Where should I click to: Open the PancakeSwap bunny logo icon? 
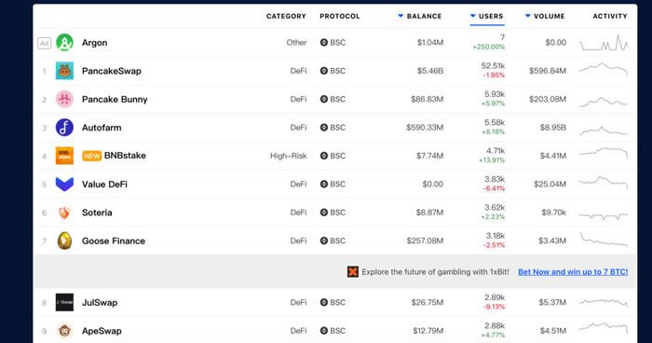[64, 71]
